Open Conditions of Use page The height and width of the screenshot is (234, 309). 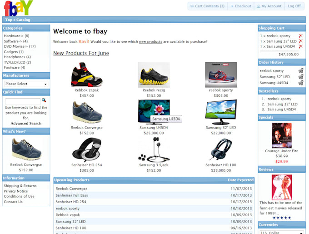click(x=19, y=196)
